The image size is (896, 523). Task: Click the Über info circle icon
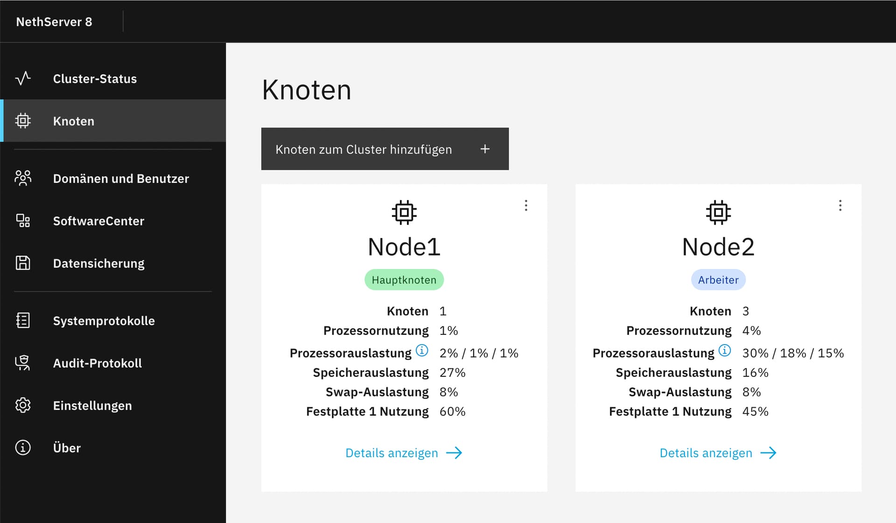click(x=23, y=447)
